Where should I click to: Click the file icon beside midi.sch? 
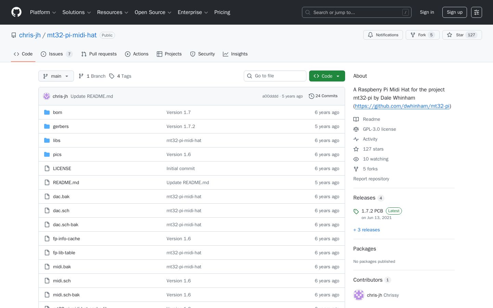[x=47, y=281]
